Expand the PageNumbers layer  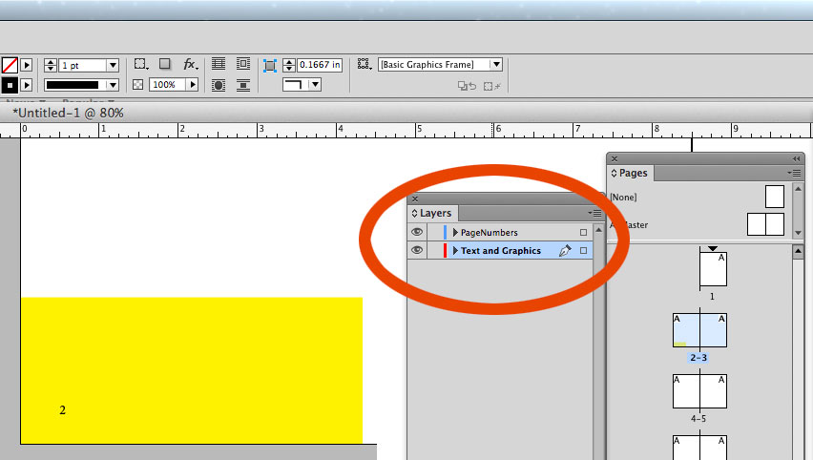click(x=455, y=232)
